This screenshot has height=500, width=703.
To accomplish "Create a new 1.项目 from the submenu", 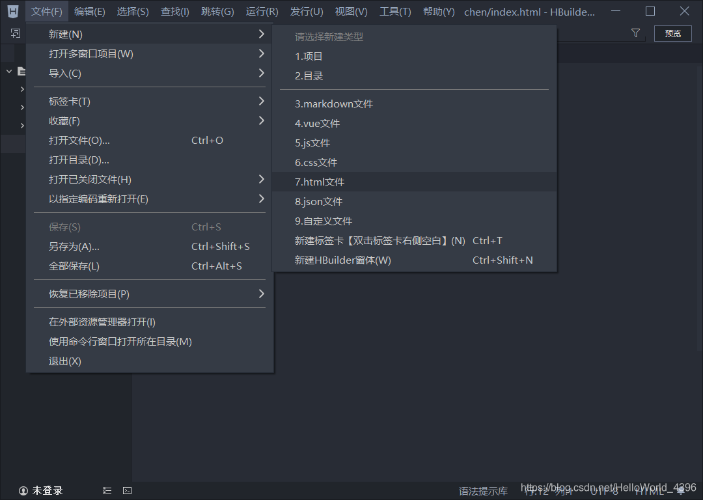I will click(x=414, y=57).
